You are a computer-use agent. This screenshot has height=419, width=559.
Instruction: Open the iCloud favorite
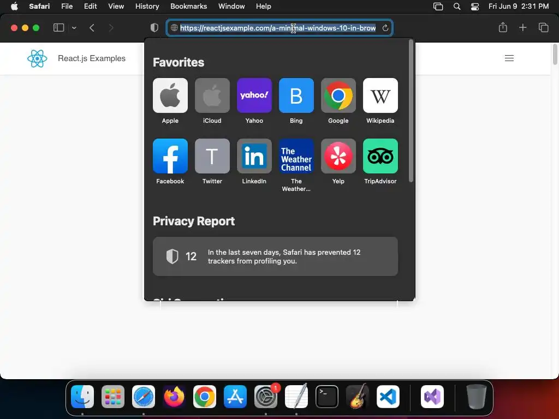point(212,95)
